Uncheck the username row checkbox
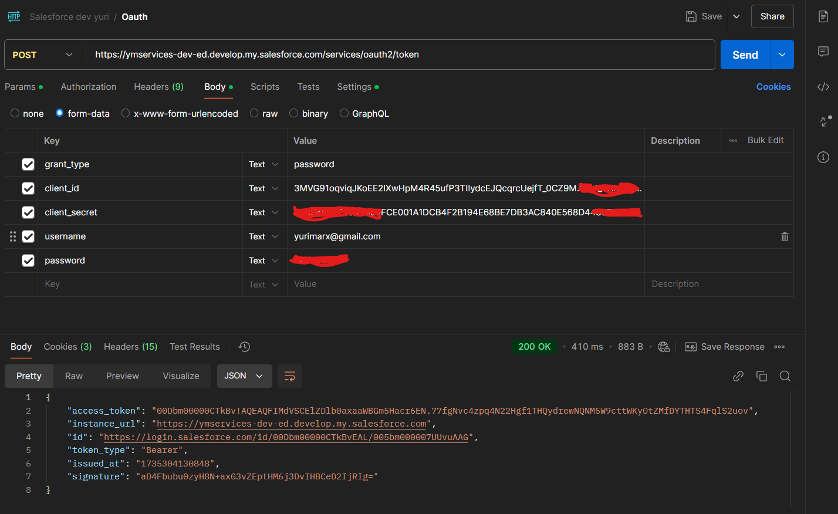Image resolution: width=838 pixels, height=514 pixels. coord(28,236)
